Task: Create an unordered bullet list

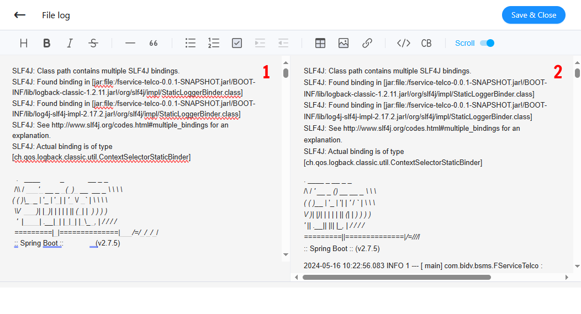Action: (191, 44)
